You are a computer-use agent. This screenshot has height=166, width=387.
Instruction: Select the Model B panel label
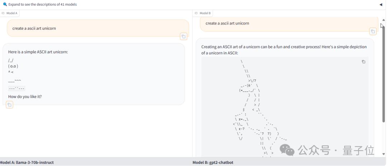click(x=205, y=13)
